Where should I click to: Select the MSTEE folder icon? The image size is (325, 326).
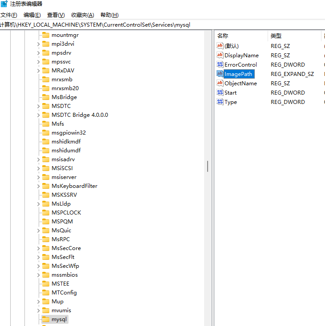point(45,284)
